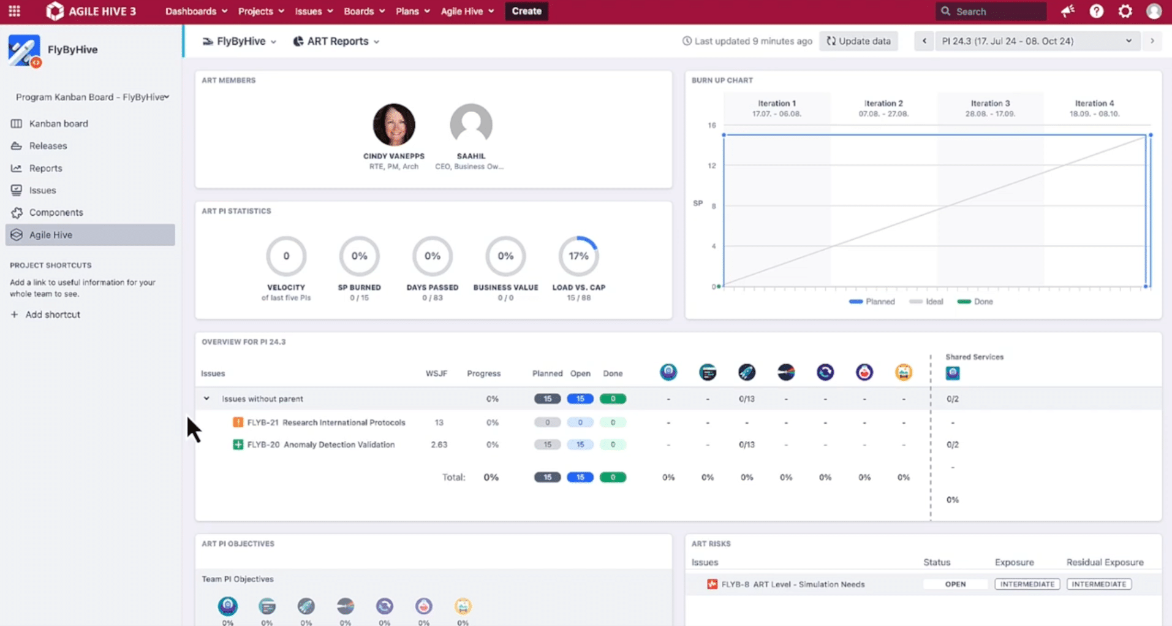Click the Update data button

point(858,41)
